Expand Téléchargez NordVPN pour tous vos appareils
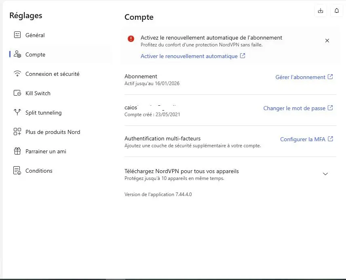The image size is (346, 280). tap(325, 174)
